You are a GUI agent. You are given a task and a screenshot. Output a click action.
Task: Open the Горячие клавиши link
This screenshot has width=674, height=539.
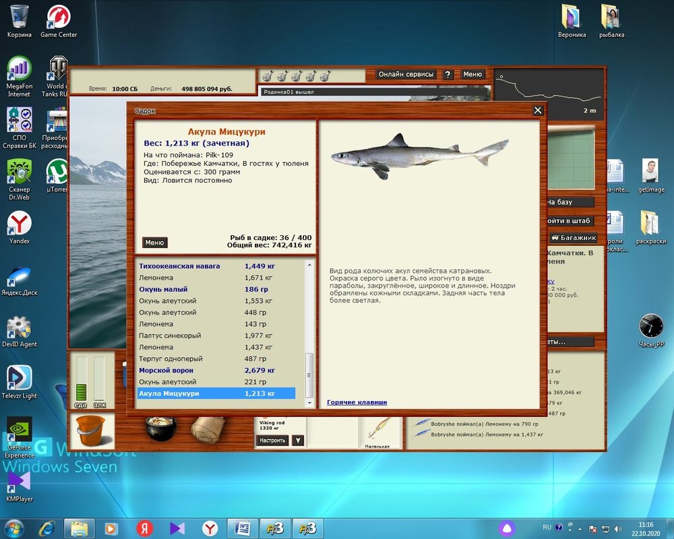pyautogui.click(x=357, y=402)
